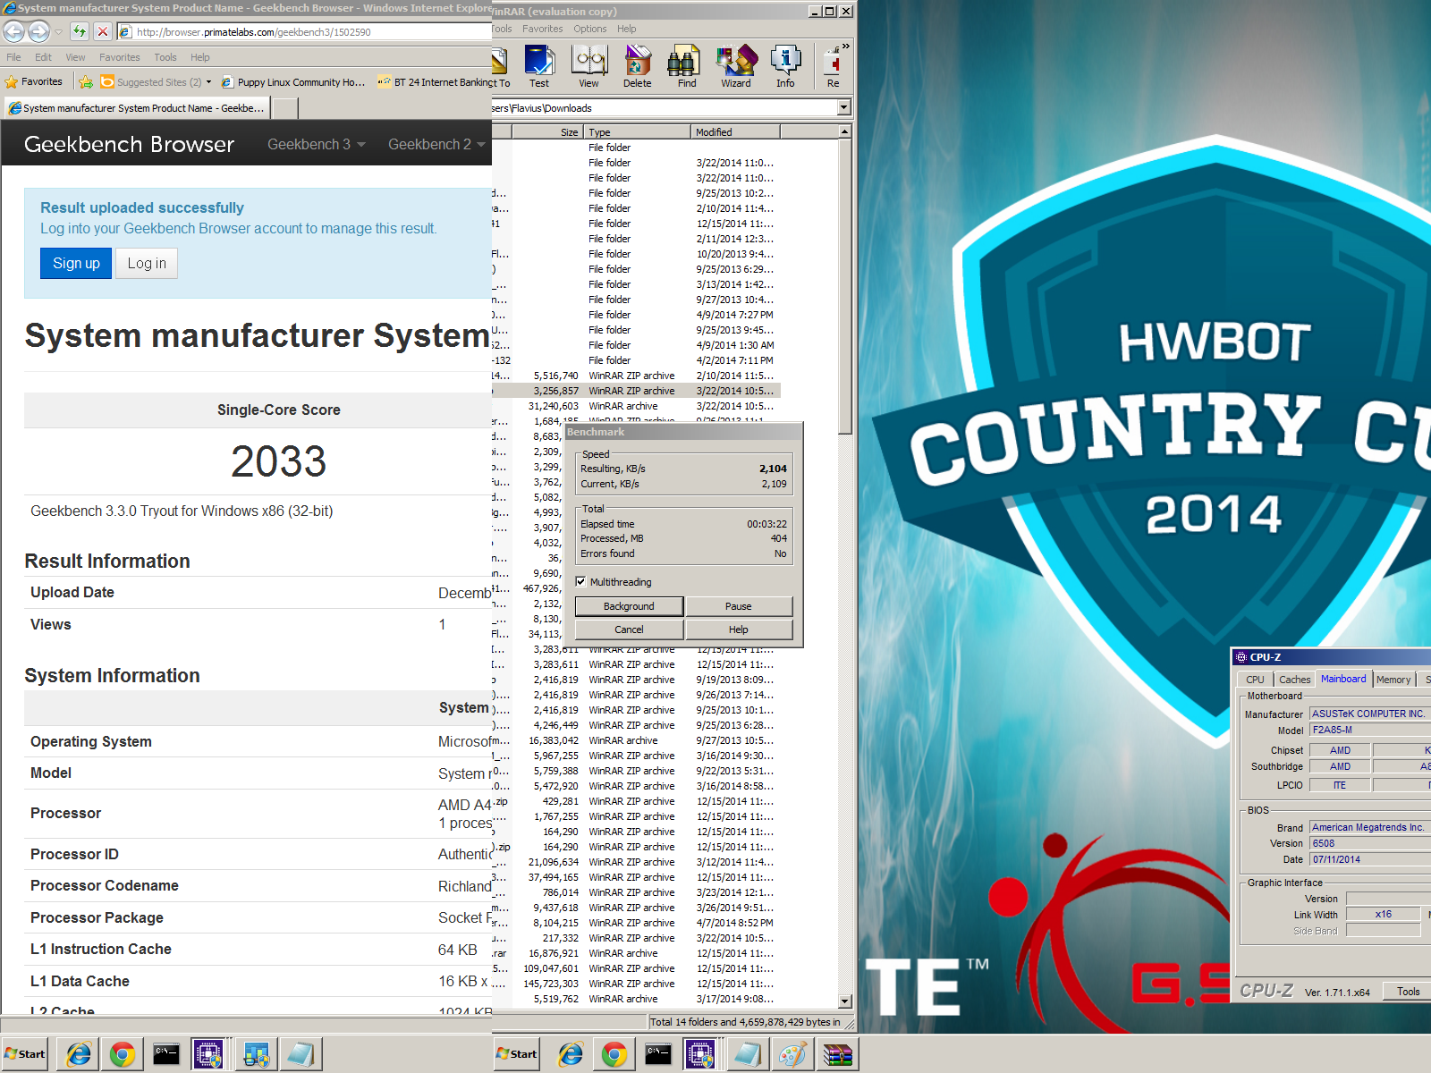Click the Start button below the WinRAR window
The width and height of the screenshot is (1431, 1073).
coord(518,1054)
